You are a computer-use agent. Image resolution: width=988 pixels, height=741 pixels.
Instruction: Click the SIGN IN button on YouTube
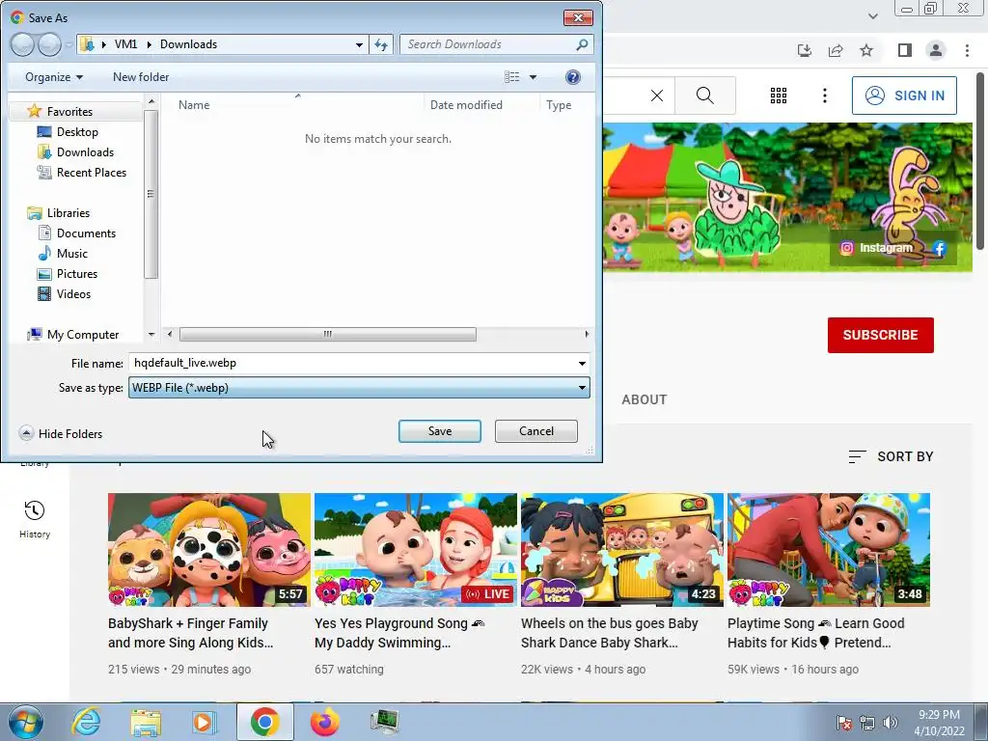point(904,96)
